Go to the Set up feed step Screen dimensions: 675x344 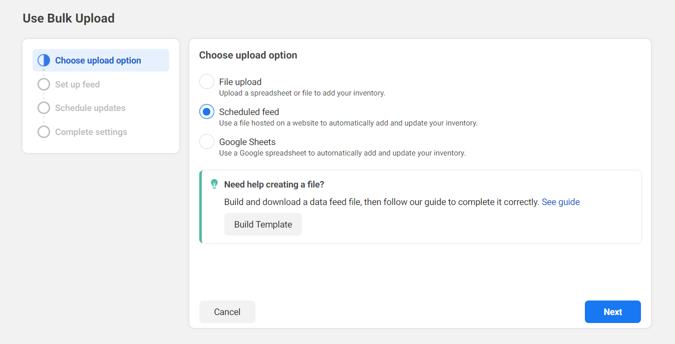[x=77, y=84]
